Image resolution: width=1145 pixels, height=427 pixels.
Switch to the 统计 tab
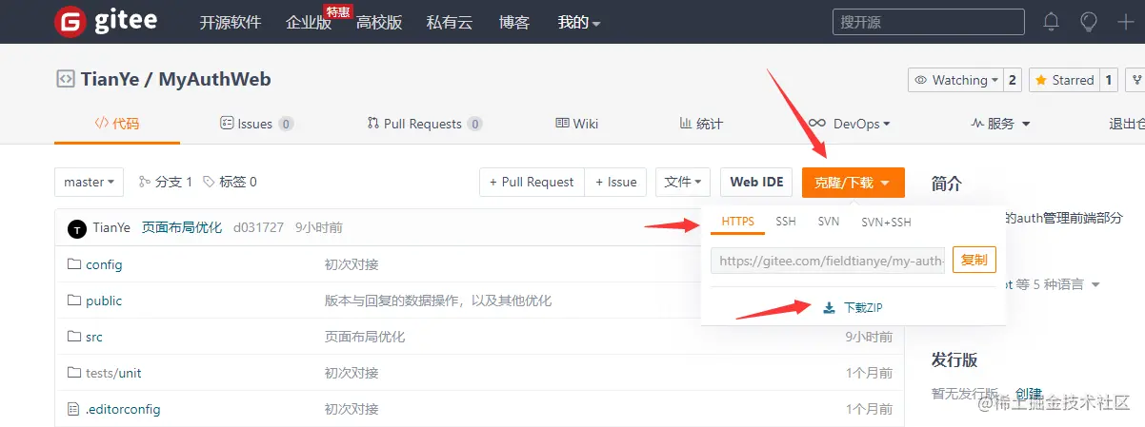pos(701,124)
